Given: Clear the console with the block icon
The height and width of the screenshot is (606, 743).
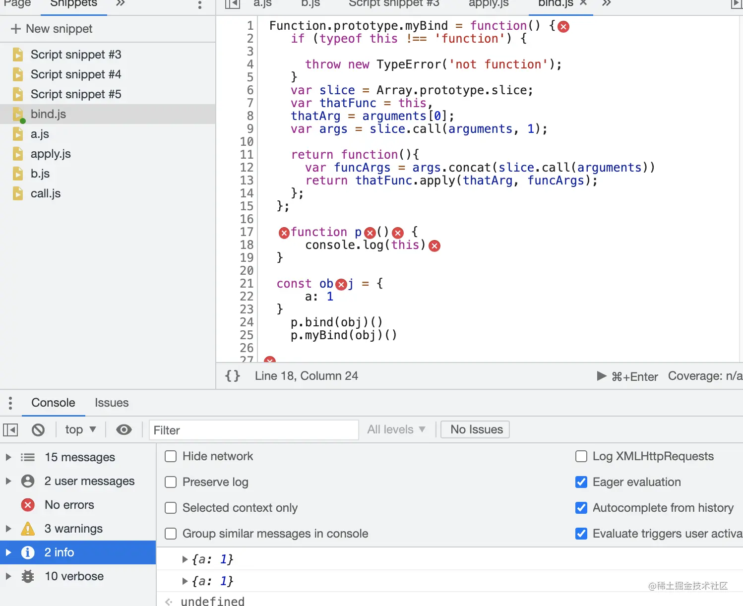Looking at the screenshot, I should coord(38,430).
